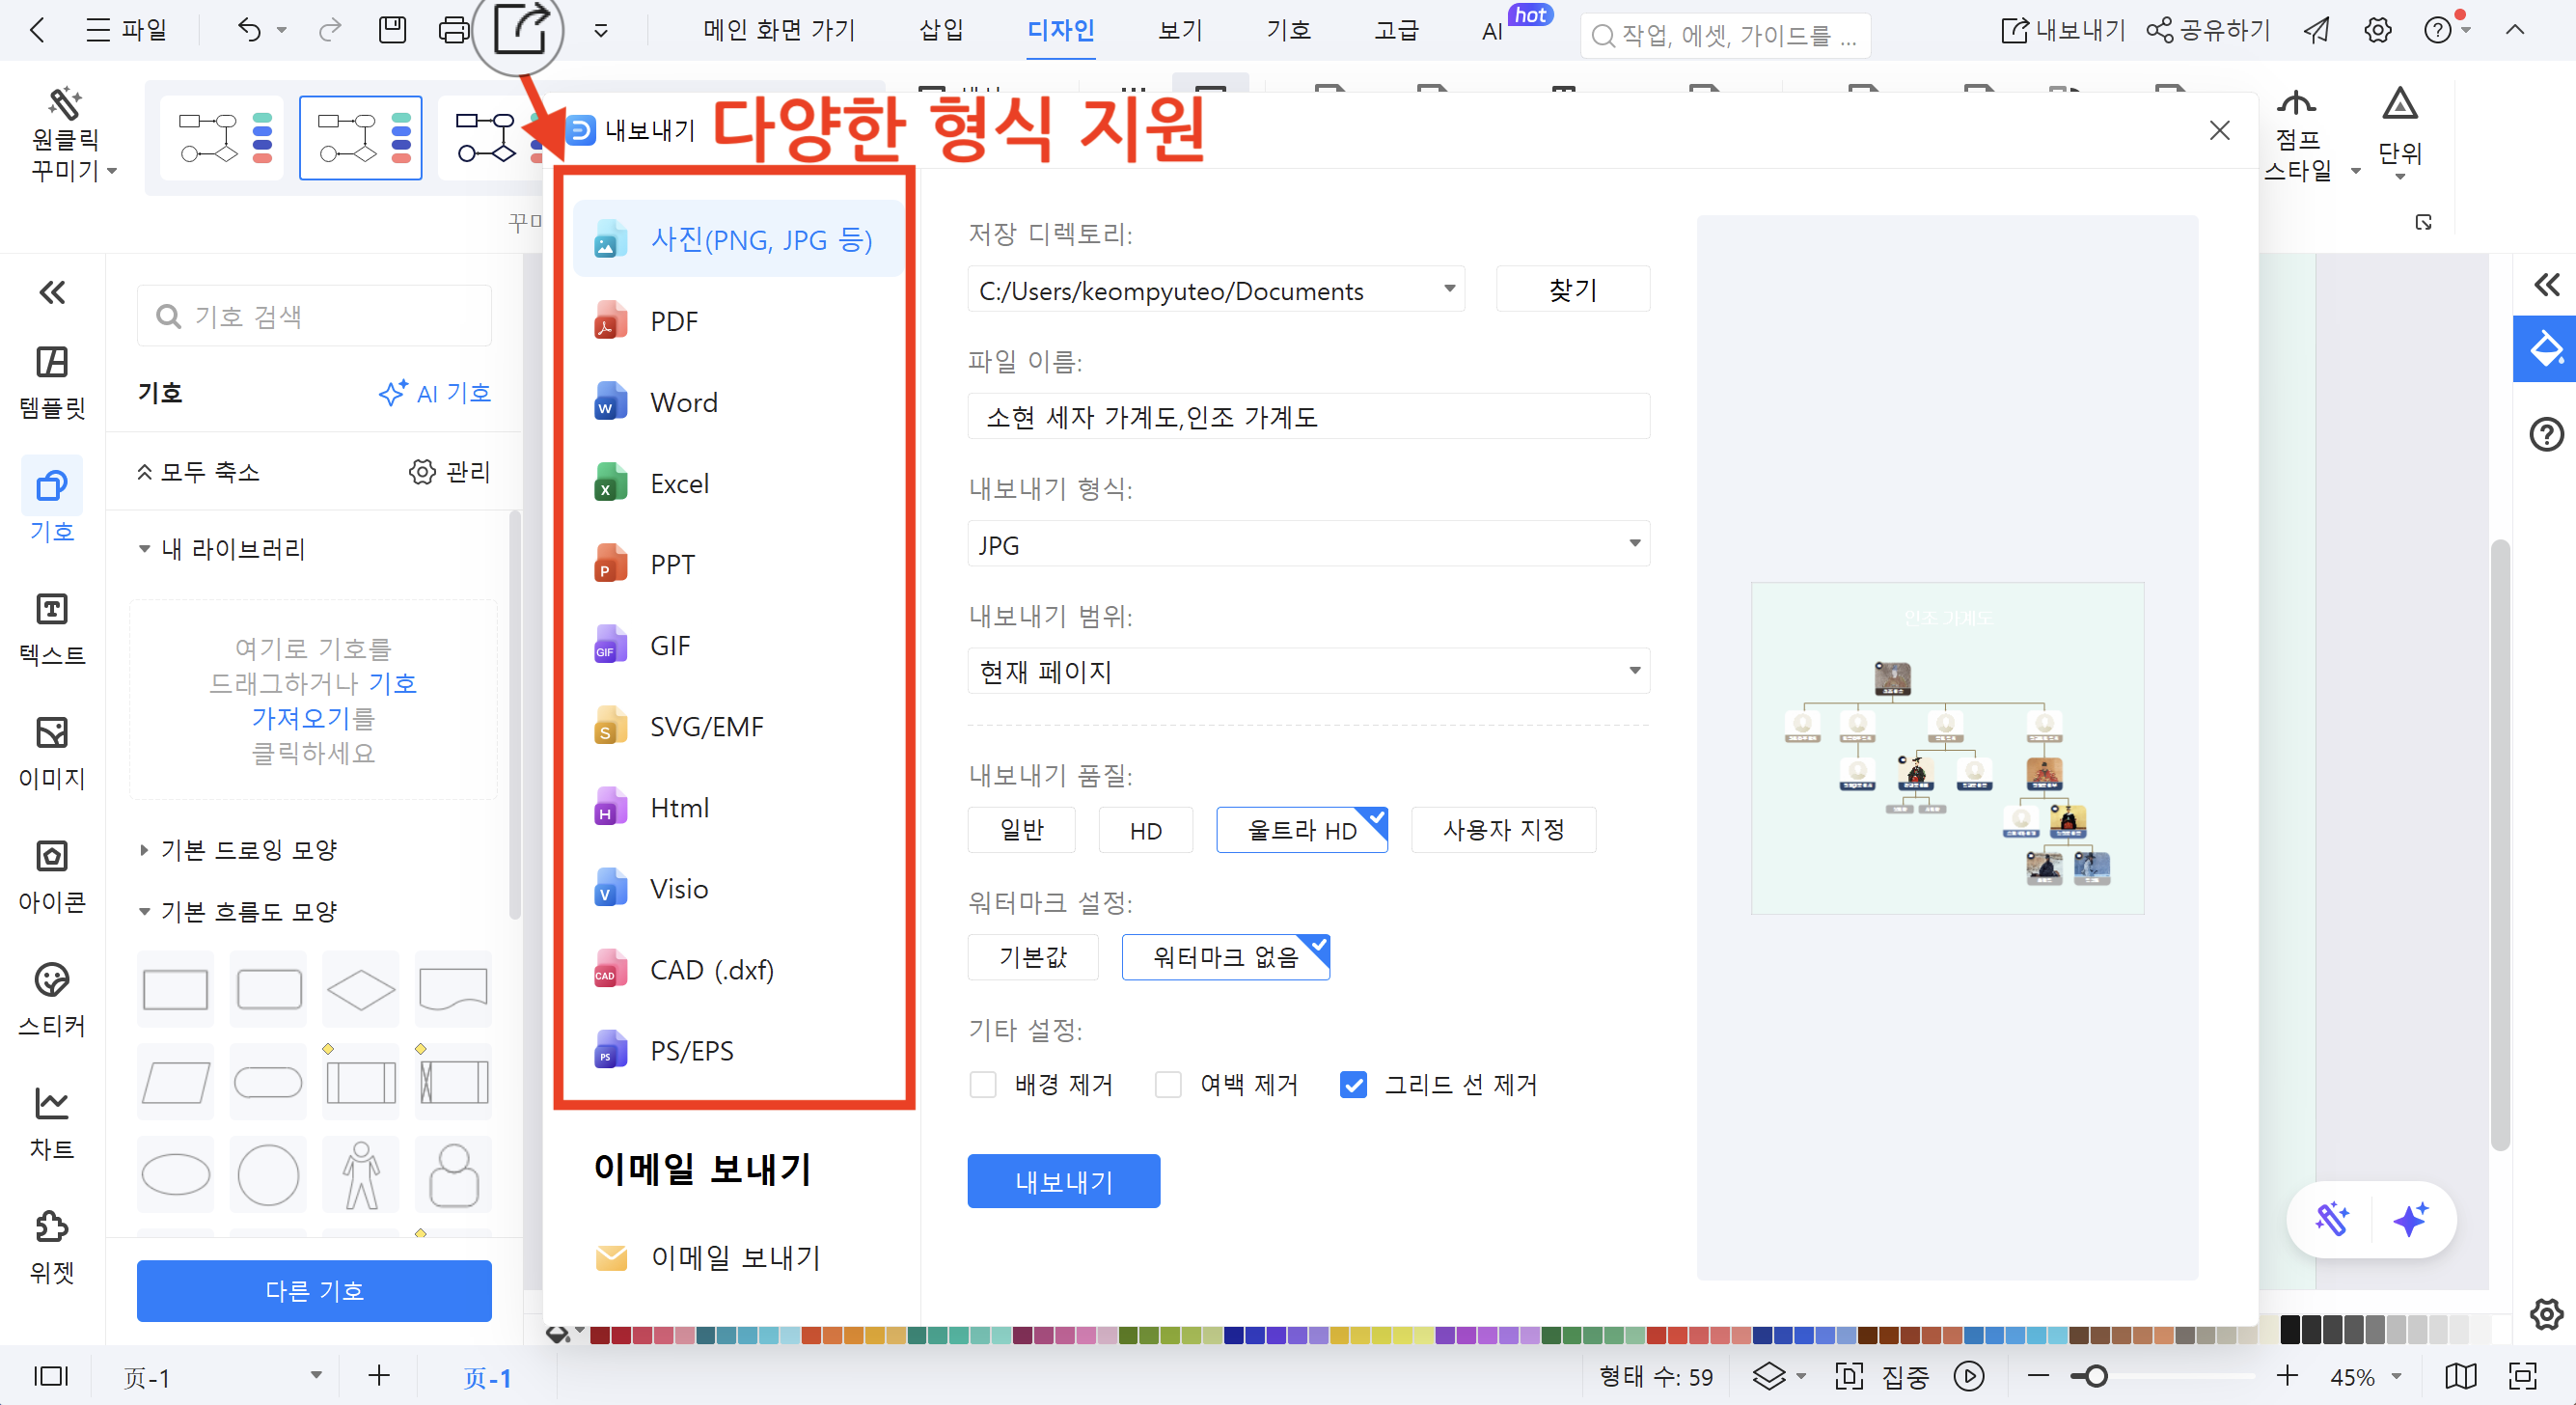
Task: Enable the 배경 제거 checkbox
Action: [983, 1085]
